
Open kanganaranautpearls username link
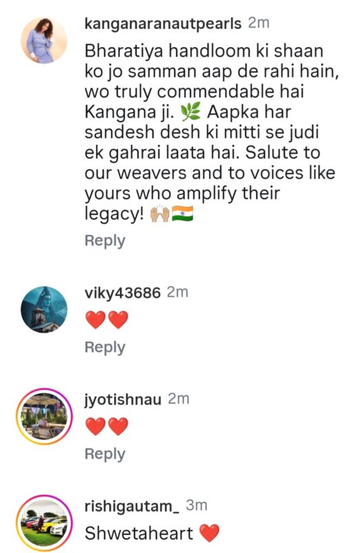click(x=163, y=24)
